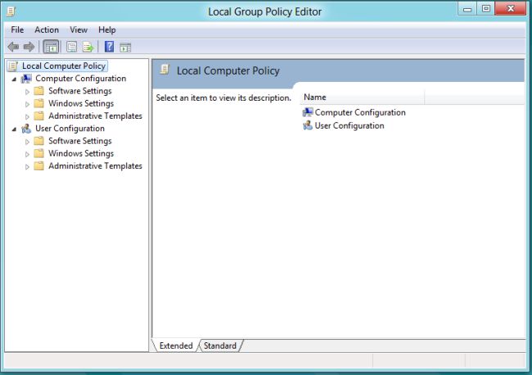
Task: Click the Forward arrow toolbar button
Action: click(x=29, y=47)
